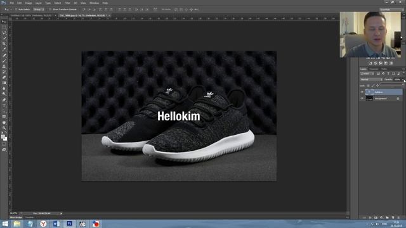Viewport: 406px width, 228px height.
Task: Select the Eyedropper tool
Action: [x=4, y=49]
